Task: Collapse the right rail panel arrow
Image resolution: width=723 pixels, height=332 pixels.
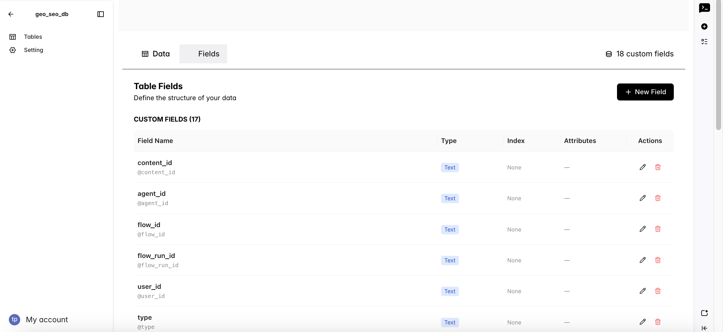Action: pyautogui.click(x=704, y=328)
